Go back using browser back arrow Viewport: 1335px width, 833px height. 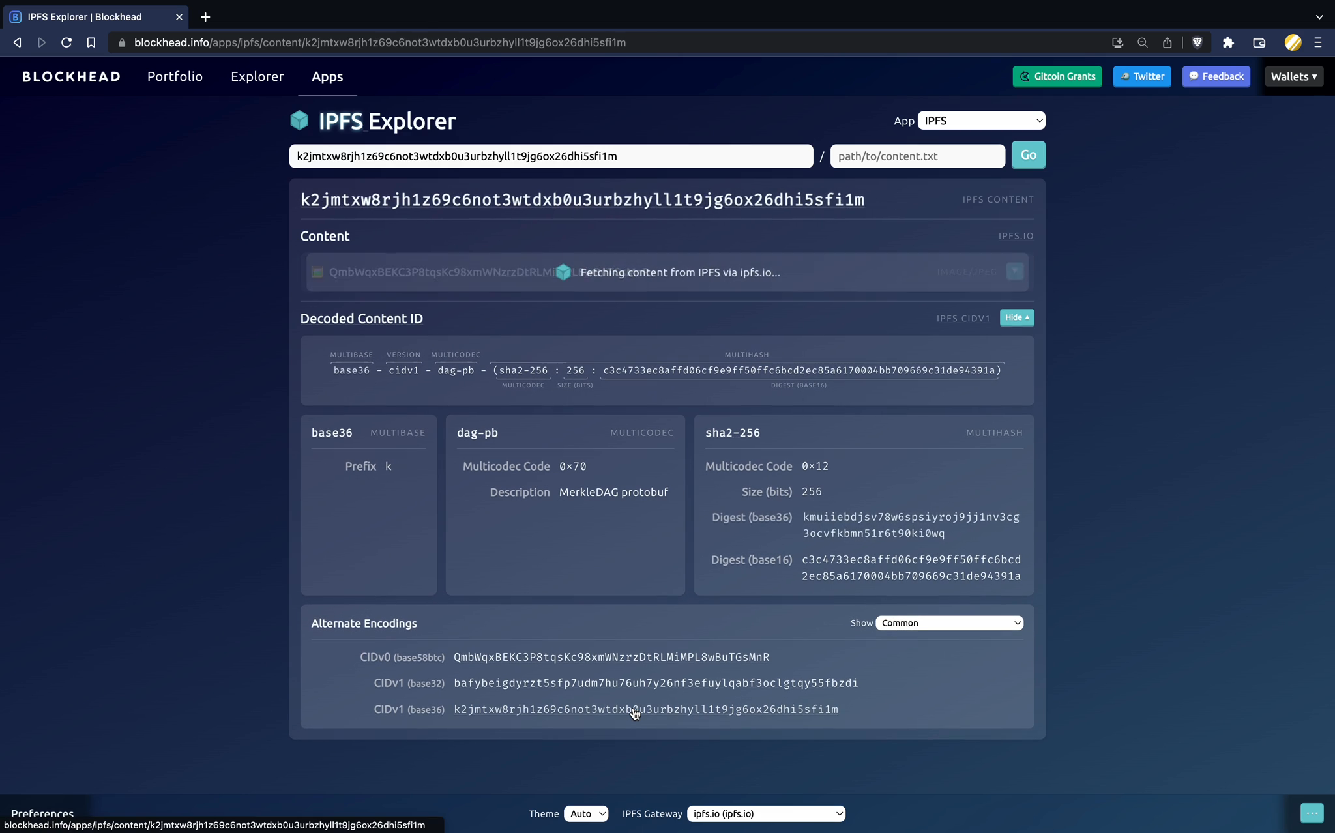[x=18, y=42]
